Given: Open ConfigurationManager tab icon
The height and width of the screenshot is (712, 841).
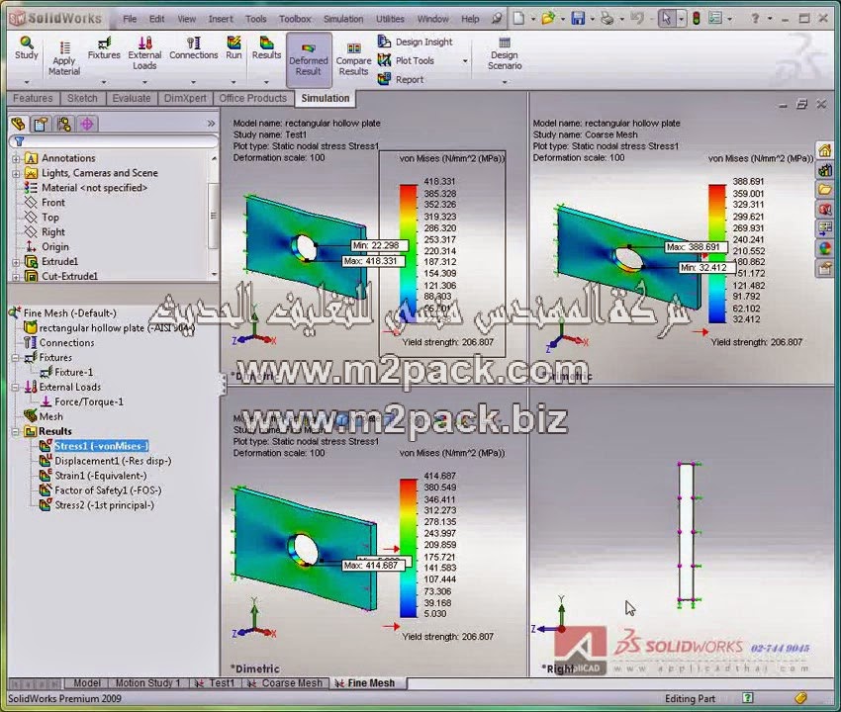Looking at the screenshot, I should coord(64,124).
